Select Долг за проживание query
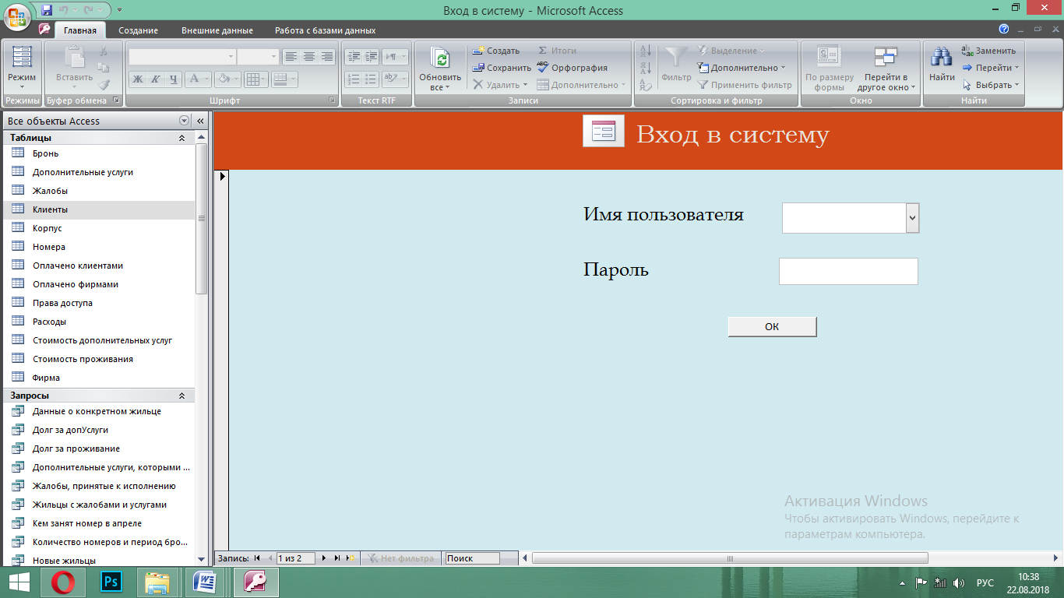 [x=98, y=448]
